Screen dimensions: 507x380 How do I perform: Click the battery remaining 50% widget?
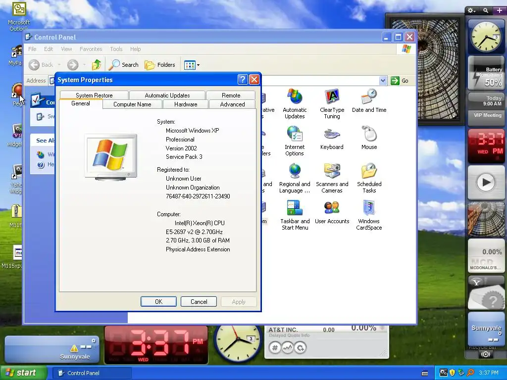click(x=486, y=74)
